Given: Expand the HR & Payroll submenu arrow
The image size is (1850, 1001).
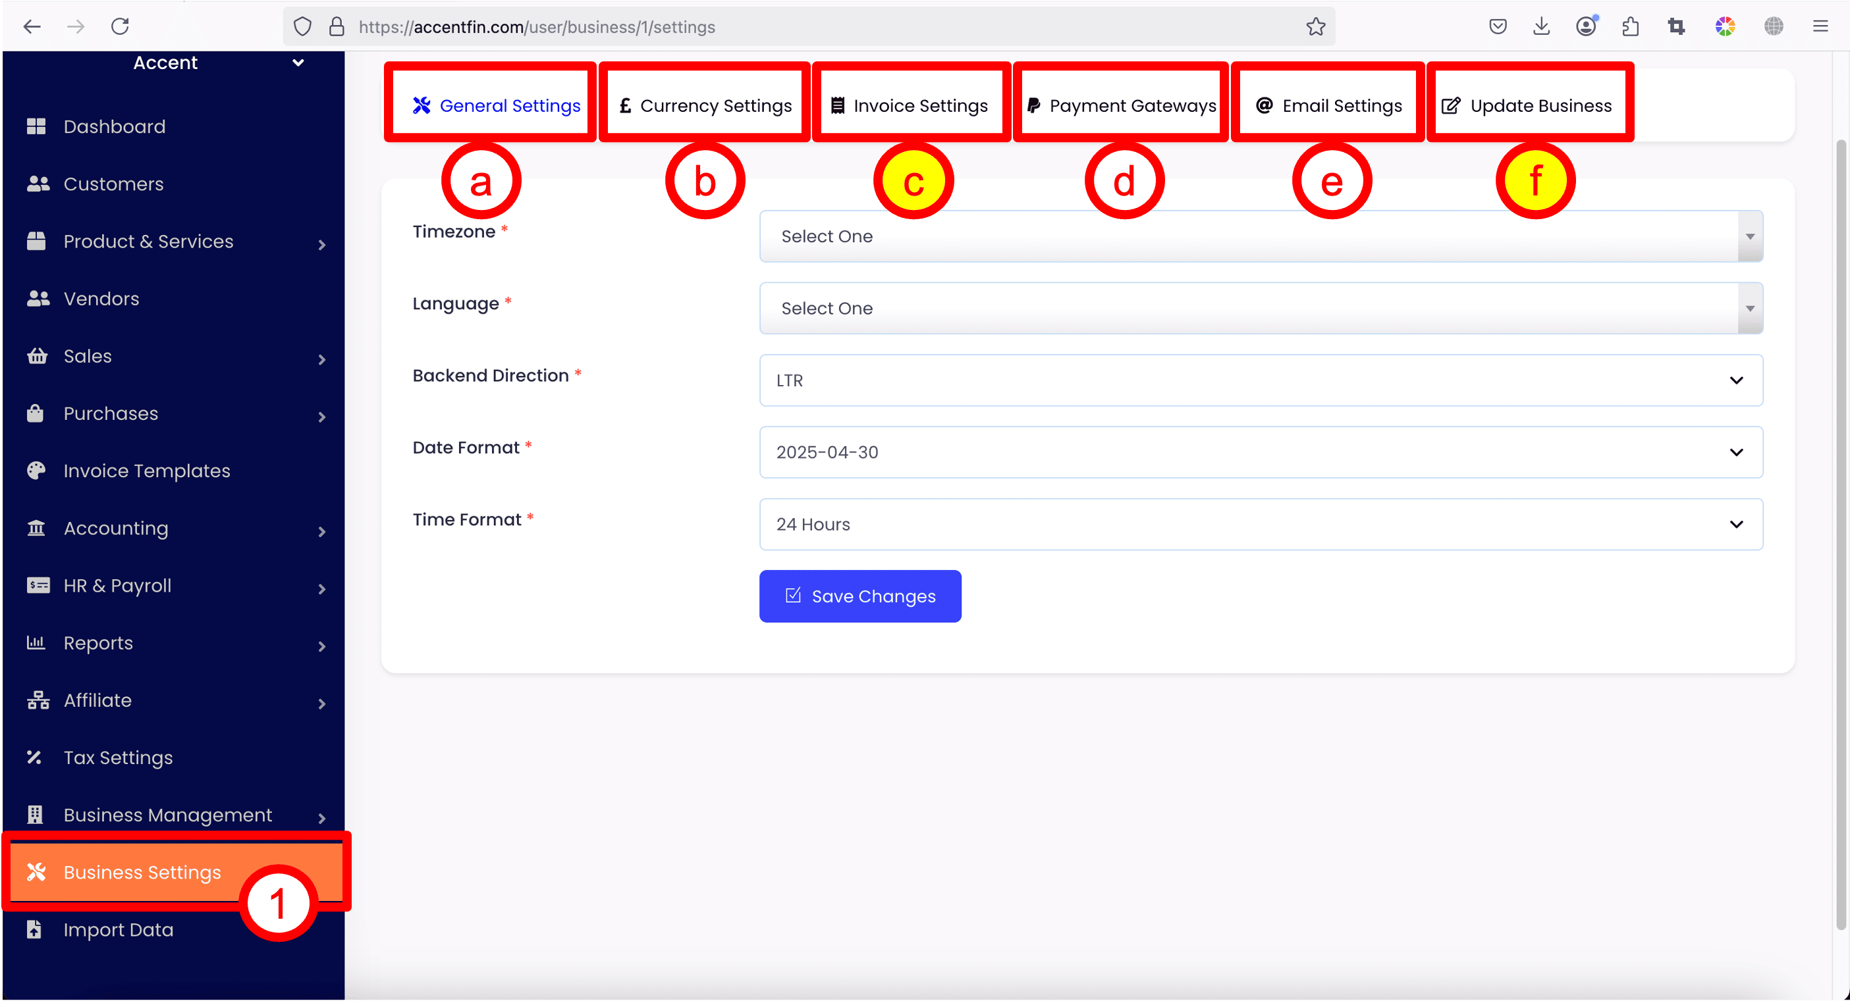Looking at the screenshot, I should (322, 588).
